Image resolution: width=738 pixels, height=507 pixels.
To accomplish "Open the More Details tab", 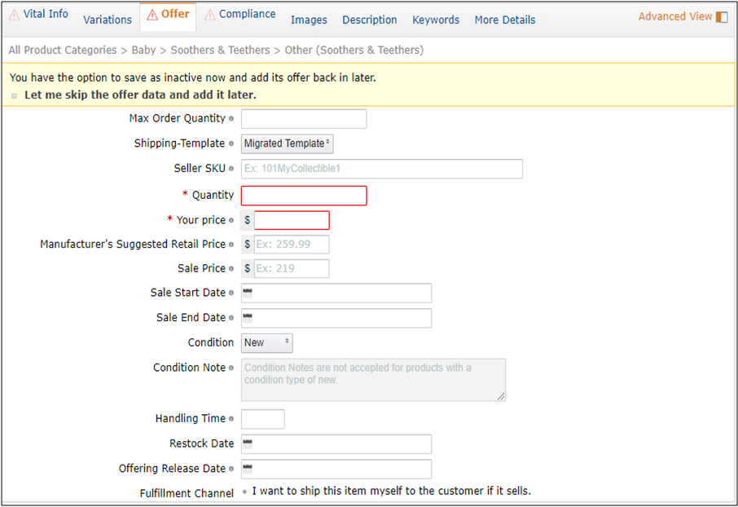I will [x=505, y=20].
